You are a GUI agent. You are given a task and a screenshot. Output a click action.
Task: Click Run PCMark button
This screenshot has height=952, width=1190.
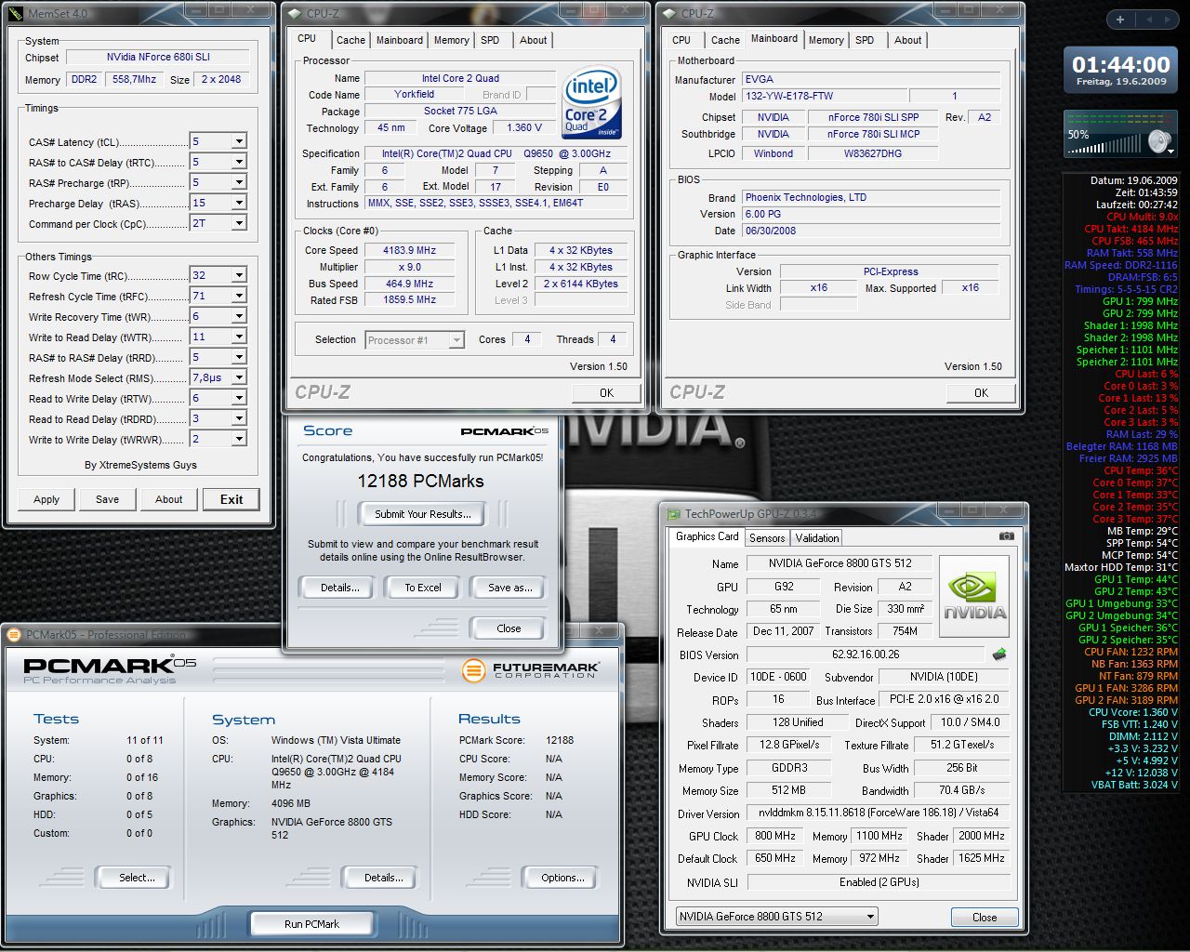click(x=311, y=924)
